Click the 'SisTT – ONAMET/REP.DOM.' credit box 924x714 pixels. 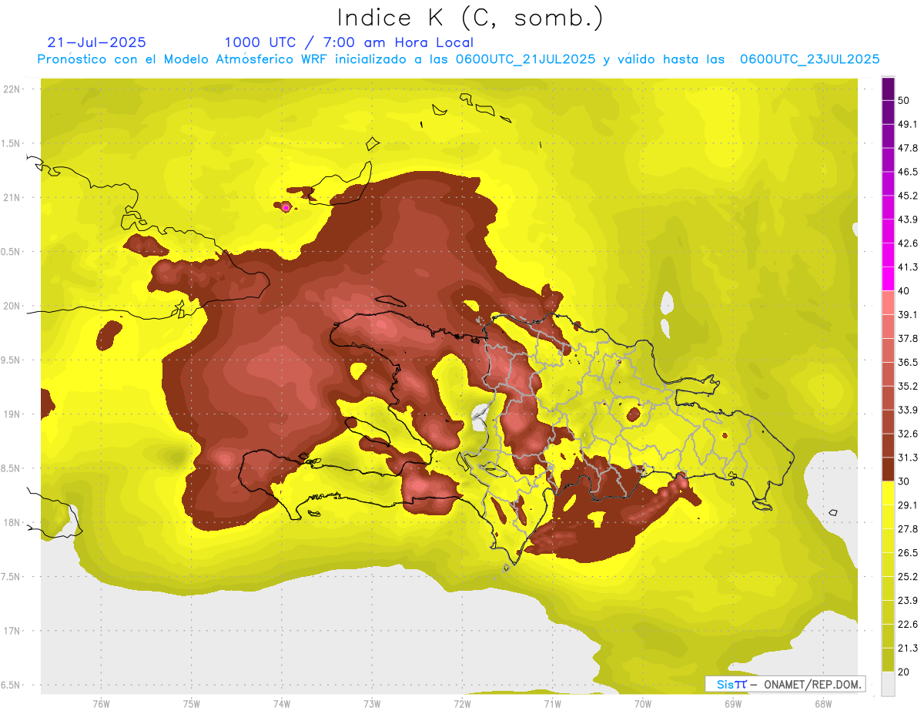(785, 684)
